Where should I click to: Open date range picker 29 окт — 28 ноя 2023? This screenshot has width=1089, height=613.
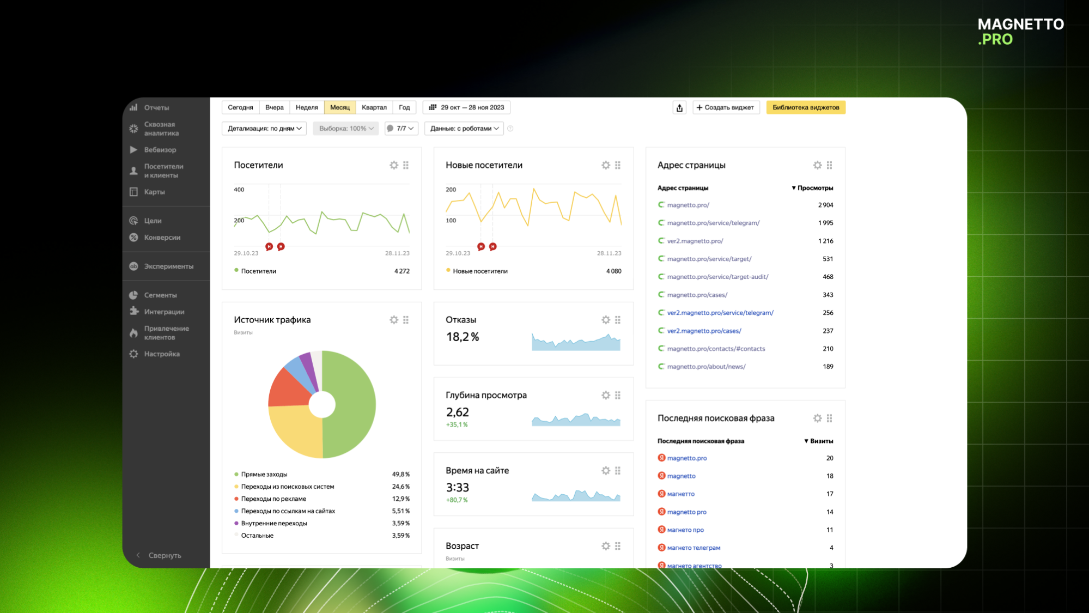466,107
